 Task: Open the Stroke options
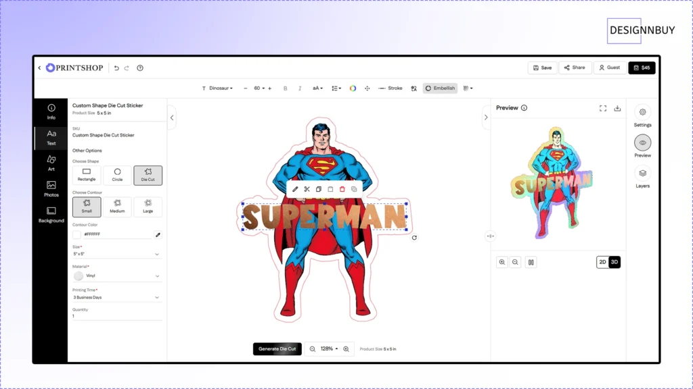pyautogui.click(x=390, y=88)
